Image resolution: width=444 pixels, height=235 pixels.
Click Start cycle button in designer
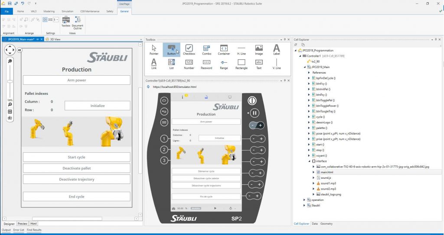[x=76, y=157]
